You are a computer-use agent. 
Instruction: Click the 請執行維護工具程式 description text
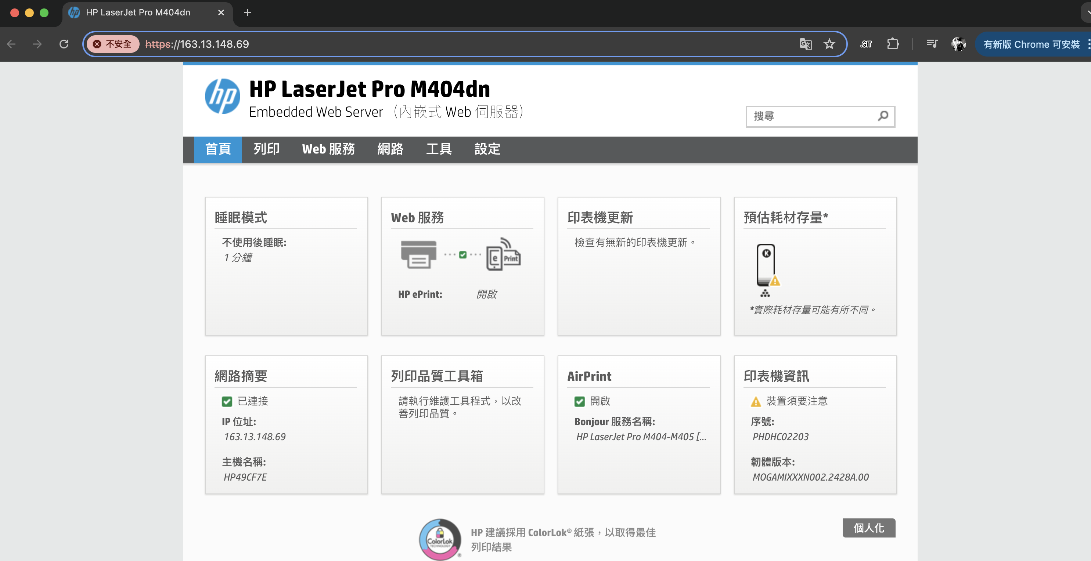coord(460,407)
